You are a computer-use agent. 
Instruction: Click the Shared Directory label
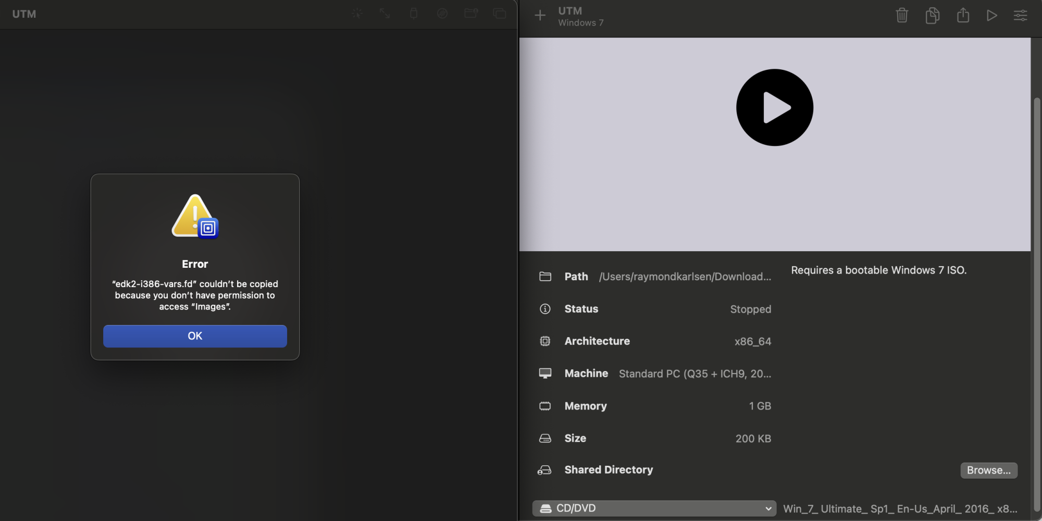point(609,470)
